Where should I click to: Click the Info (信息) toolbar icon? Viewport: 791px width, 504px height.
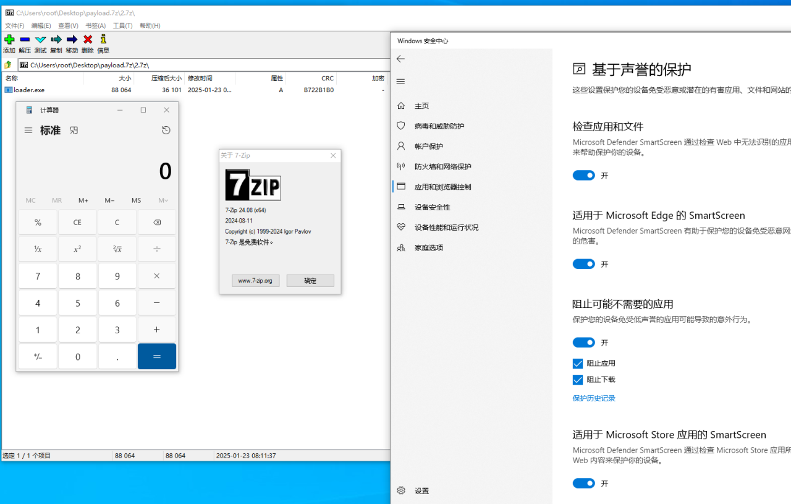103,40
